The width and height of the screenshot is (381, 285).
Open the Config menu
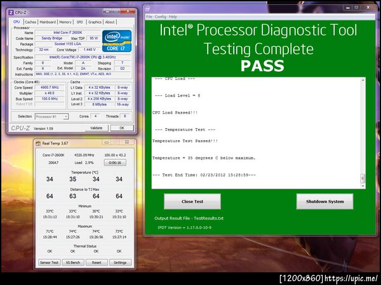[x=161, y=17]
